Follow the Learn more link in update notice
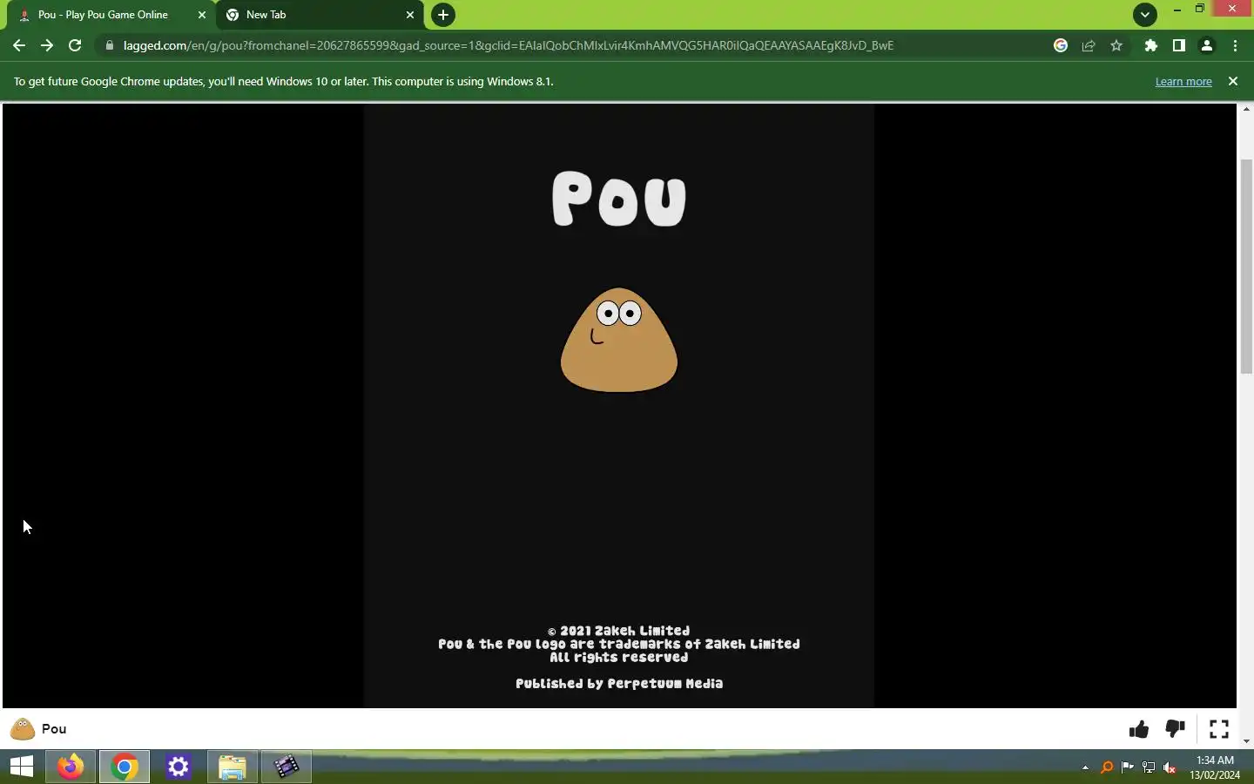 (x=1183, y=81)
